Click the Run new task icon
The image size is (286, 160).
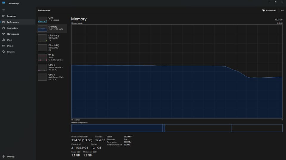263,10
